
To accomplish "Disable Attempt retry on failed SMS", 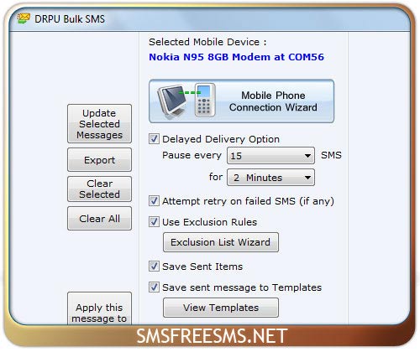I will point(154,201).
